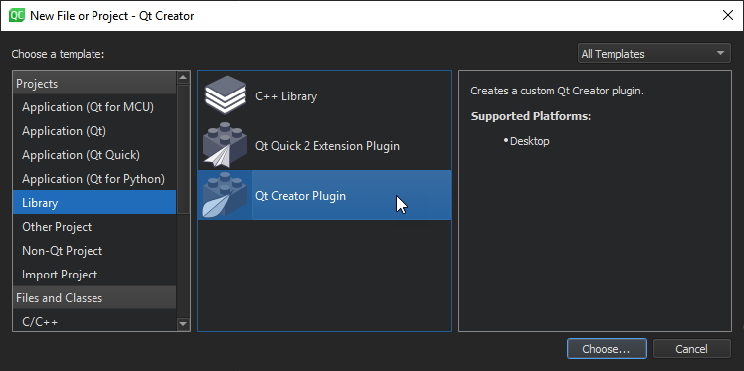Click the 'Creates a custom Qt Creator plugin' description
Image resolution: width=744 pixels, height=371 pixels.
click(557, 91)
